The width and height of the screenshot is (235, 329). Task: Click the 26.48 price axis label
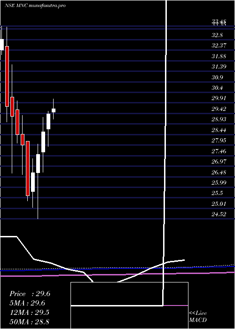pyautogui.click(x=219, y=172)
